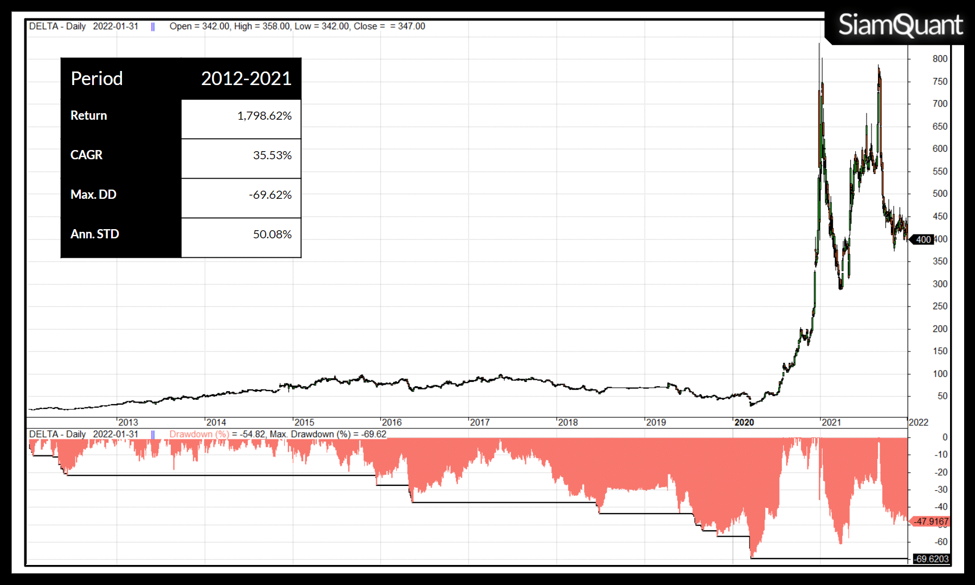Click the blue marker in the price pane header
975x585 pixels.
[153, 27]
